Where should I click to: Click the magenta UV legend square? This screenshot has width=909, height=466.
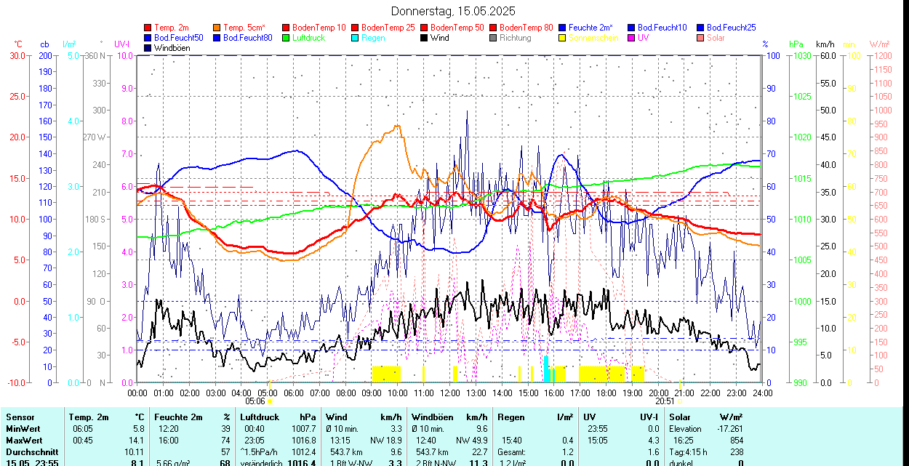(x=632, y=38)
